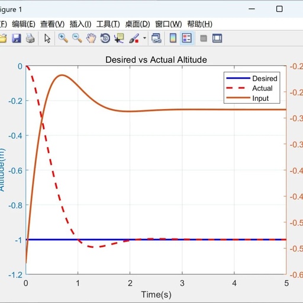The height and width of the screenshot is (303, 303).
Task: Select the Brush data tool
Action: coord(134,38)
